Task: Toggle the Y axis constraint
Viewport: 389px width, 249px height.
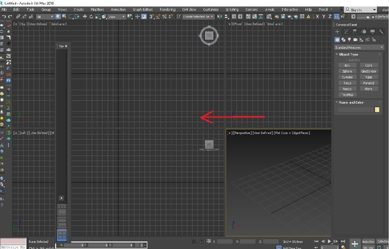Action: (x=324, y=17)
